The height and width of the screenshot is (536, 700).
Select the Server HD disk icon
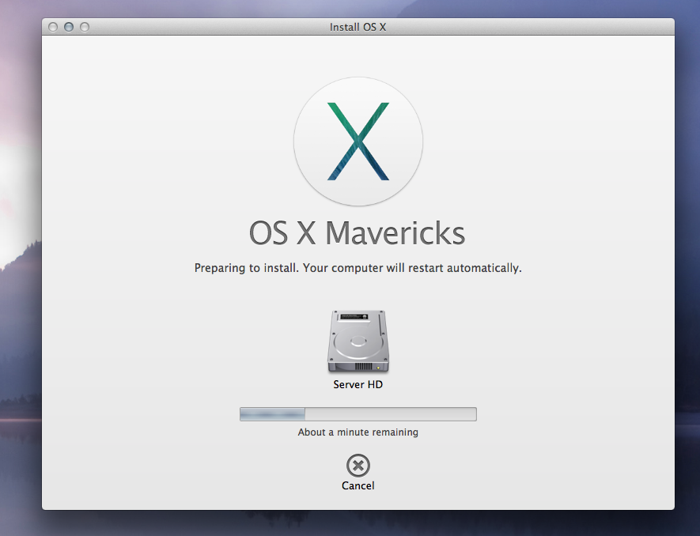click(x=358, y=342)
